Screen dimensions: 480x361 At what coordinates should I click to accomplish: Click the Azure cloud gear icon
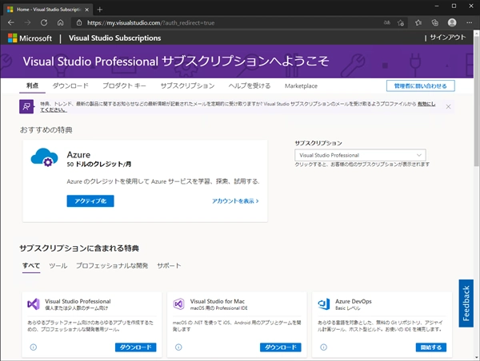[44, 157]
